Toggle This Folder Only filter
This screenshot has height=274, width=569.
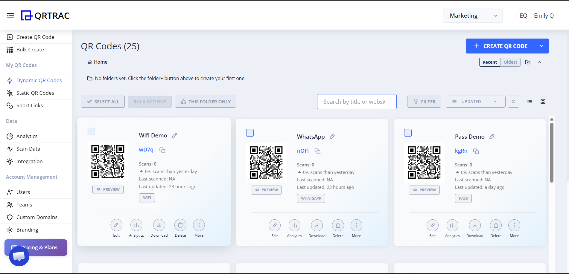point(206,102)
